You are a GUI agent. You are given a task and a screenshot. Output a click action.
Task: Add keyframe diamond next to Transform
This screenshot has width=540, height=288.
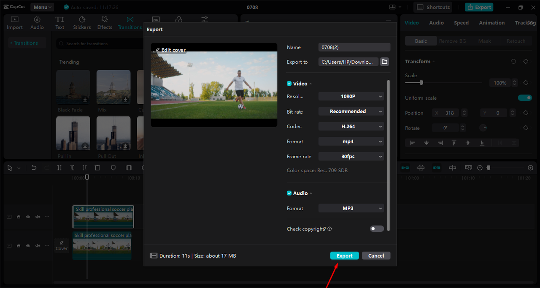pos(526,62)
